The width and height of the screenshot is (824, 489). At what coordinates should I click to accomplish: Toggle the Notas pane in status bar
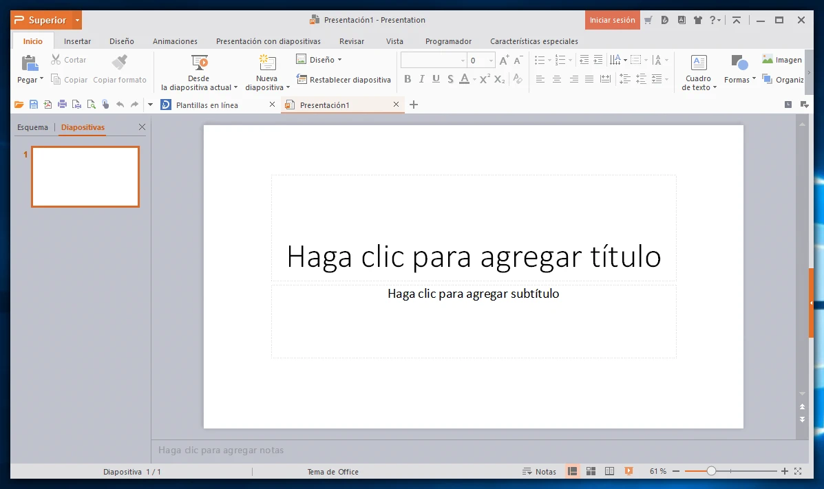tap(540, 471)
